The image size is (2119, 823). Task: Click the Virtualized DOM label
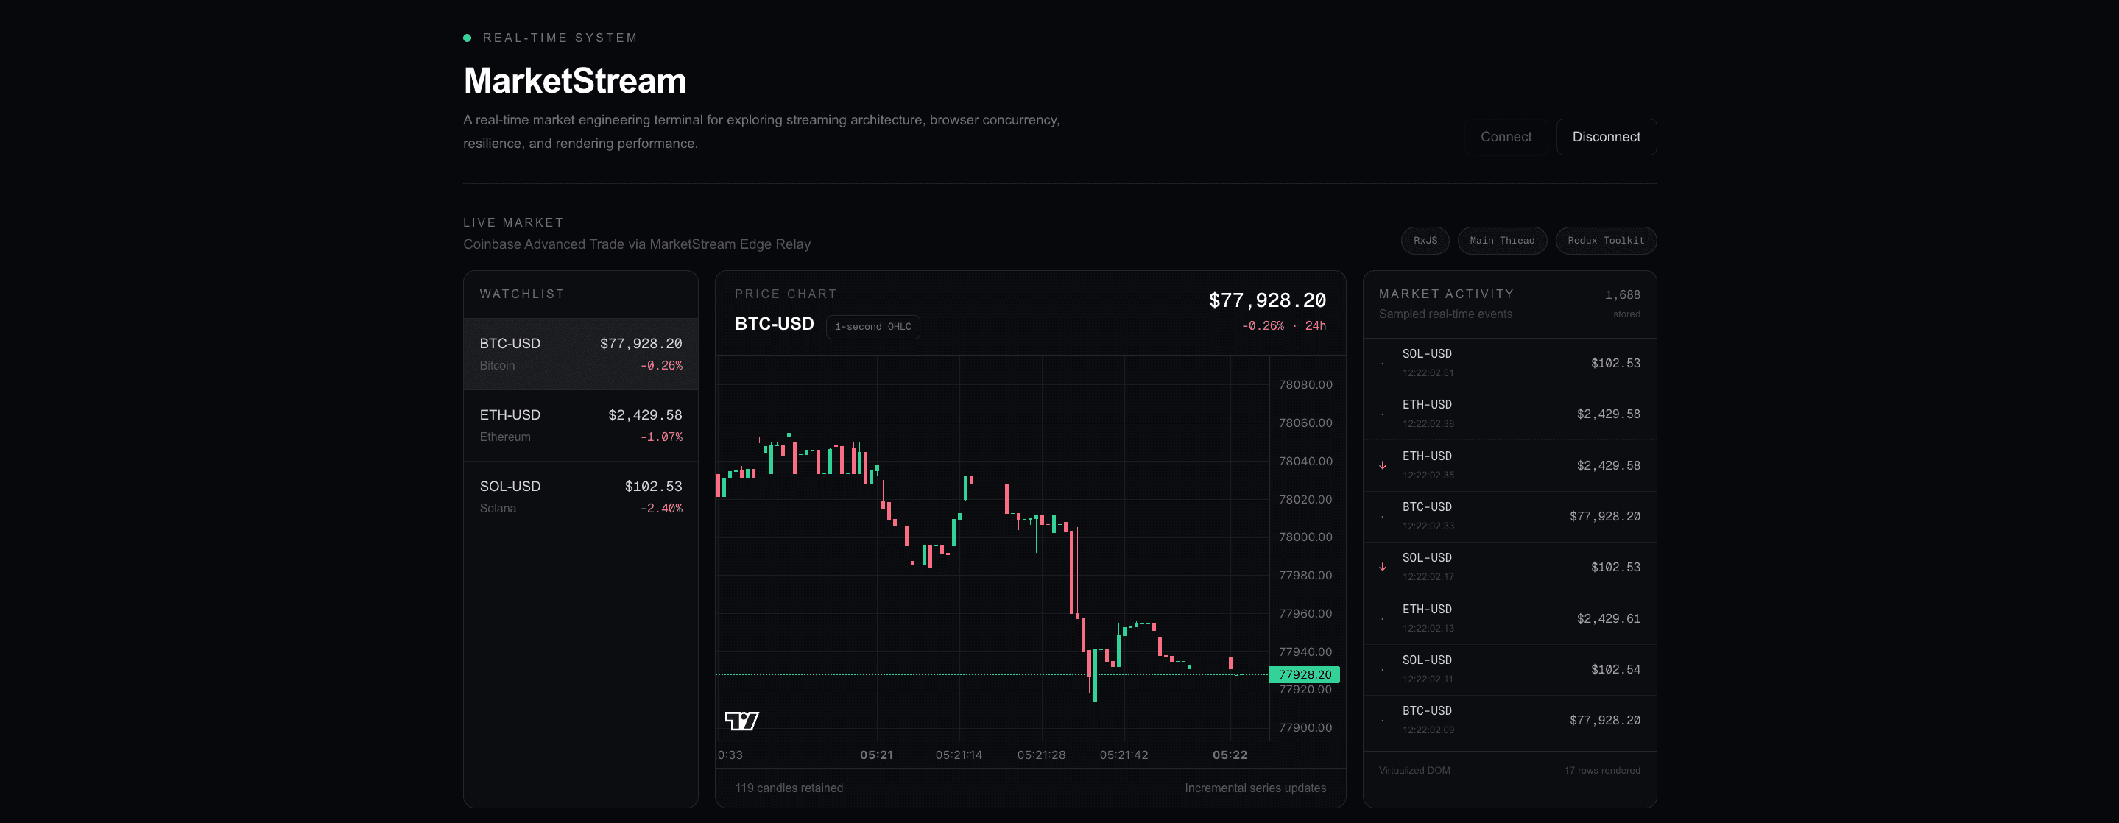(1414, 771)
